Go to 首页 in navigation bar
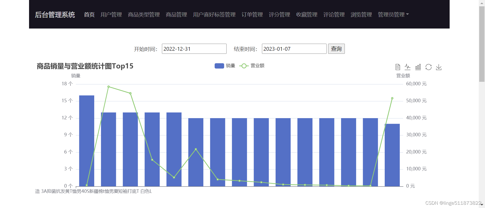 click(89, 15)
